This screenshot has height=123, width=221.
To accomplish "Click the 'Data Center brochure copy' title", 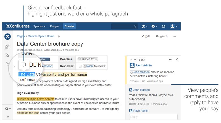I will point(50,44).
